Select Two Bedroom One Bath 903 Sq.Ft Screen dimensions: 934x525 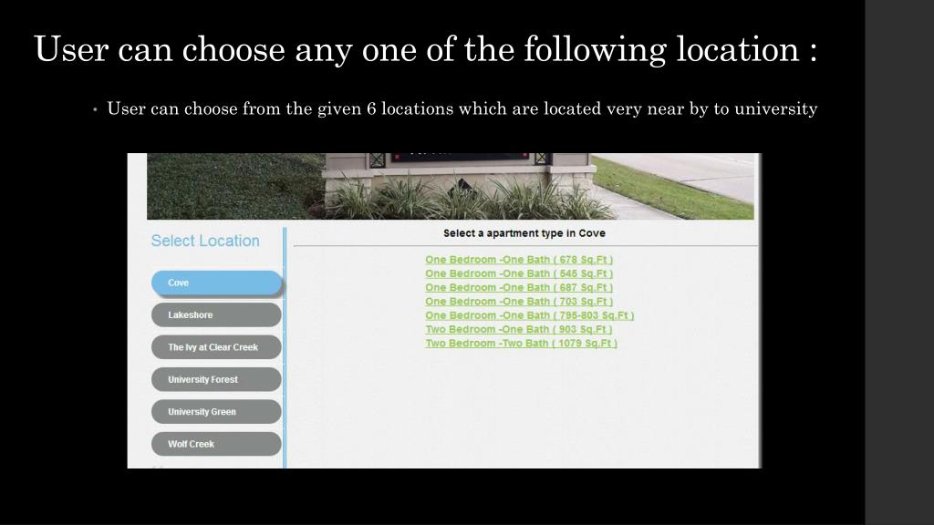pyautogui.click(x=519, y=329)
